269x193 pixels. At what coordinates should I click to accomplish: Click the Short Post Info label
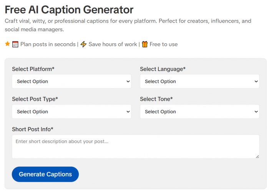click(33, 129)
